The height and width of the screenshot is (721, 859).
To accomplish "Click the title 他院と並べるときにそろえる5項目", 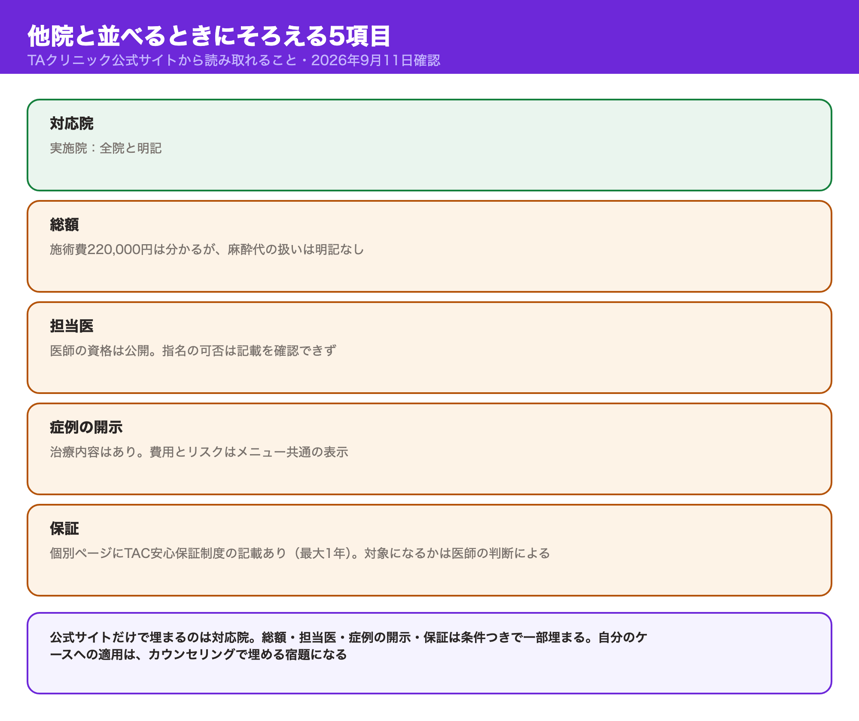I will (209, 36).
